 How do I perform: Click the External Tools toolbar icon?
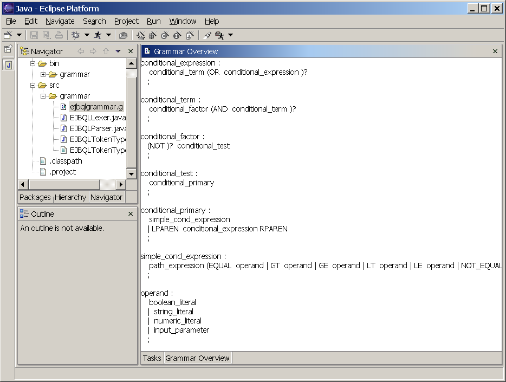[220, 35]
